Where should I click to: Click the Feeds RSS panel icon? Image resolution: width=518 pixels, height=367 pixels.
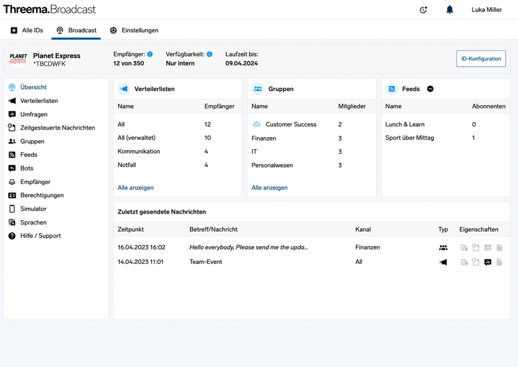tap(392, 89)
